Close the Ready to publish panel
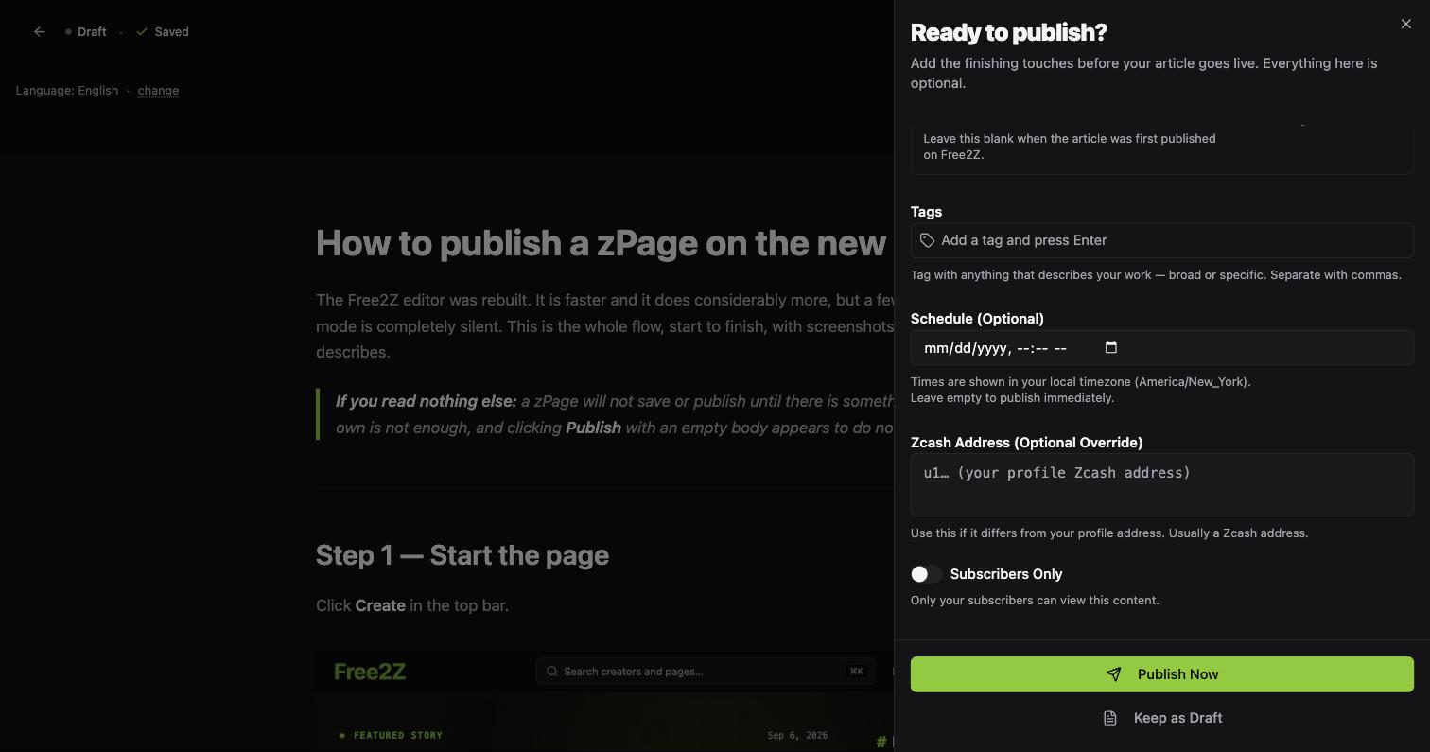Viewport: 1430px width, 752px height. [x=1405, y=25]
